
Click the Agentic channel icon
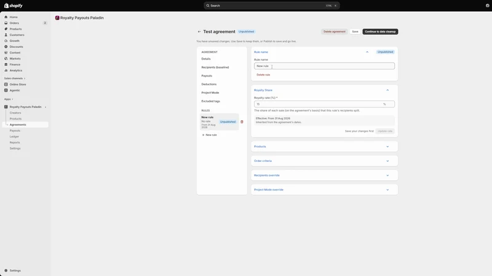tap(6, 90)
